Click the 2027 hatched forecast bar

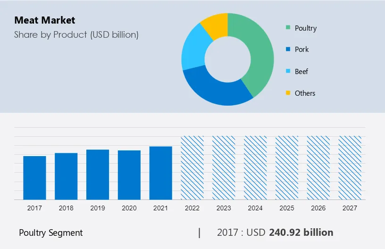(x=350, y=168)
